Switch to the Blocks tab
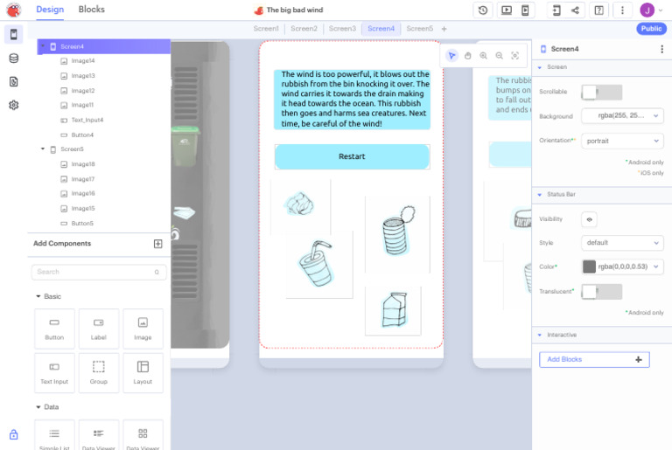This screenshot has height=450, width=672. click(91, 10)
